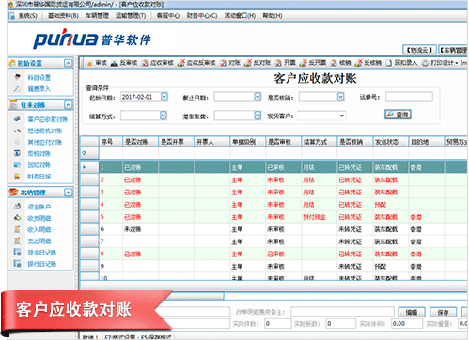The width and height of the screenshot is (469, 340).
Task: Open 科目设置 in the sidebar
Action: [39, 77]
